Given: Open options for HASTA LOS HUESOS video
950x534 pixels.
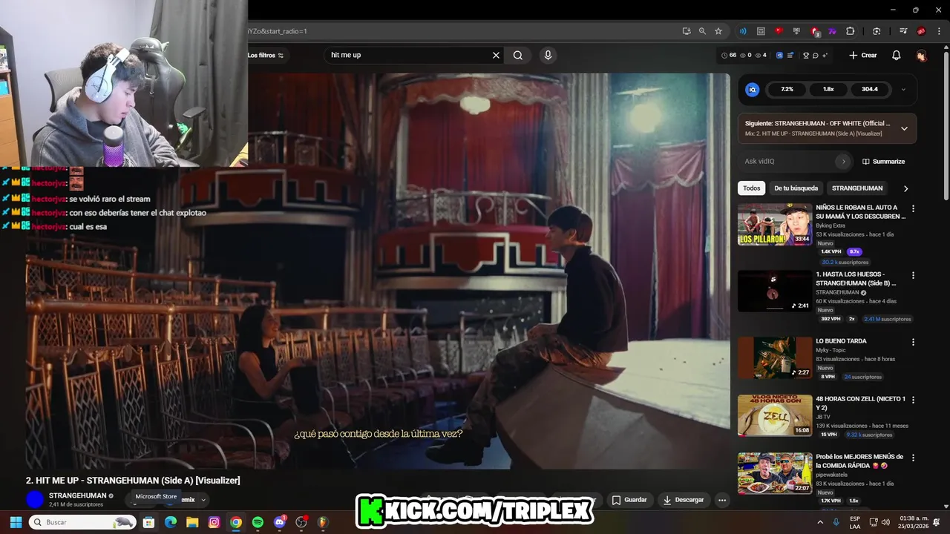Looking at the screenshot, I should (913, 276).
